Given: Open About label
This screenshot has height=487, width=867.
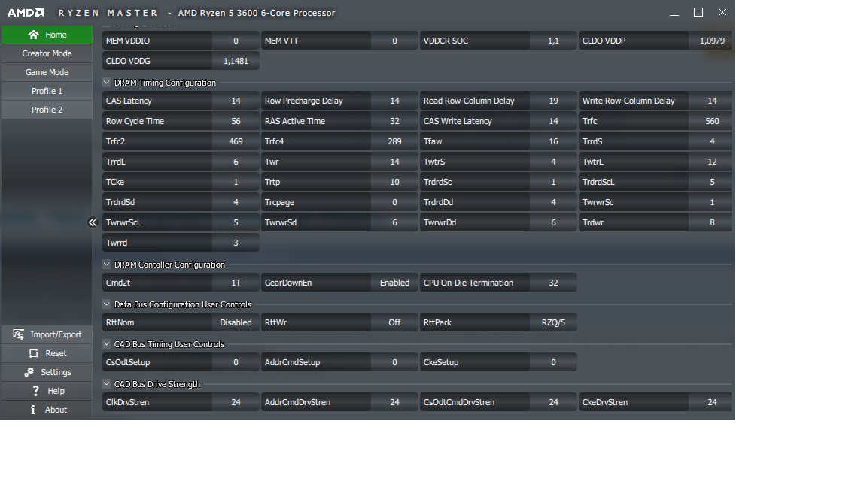Looking at the screenshot, I should click(x=56, y=410).
